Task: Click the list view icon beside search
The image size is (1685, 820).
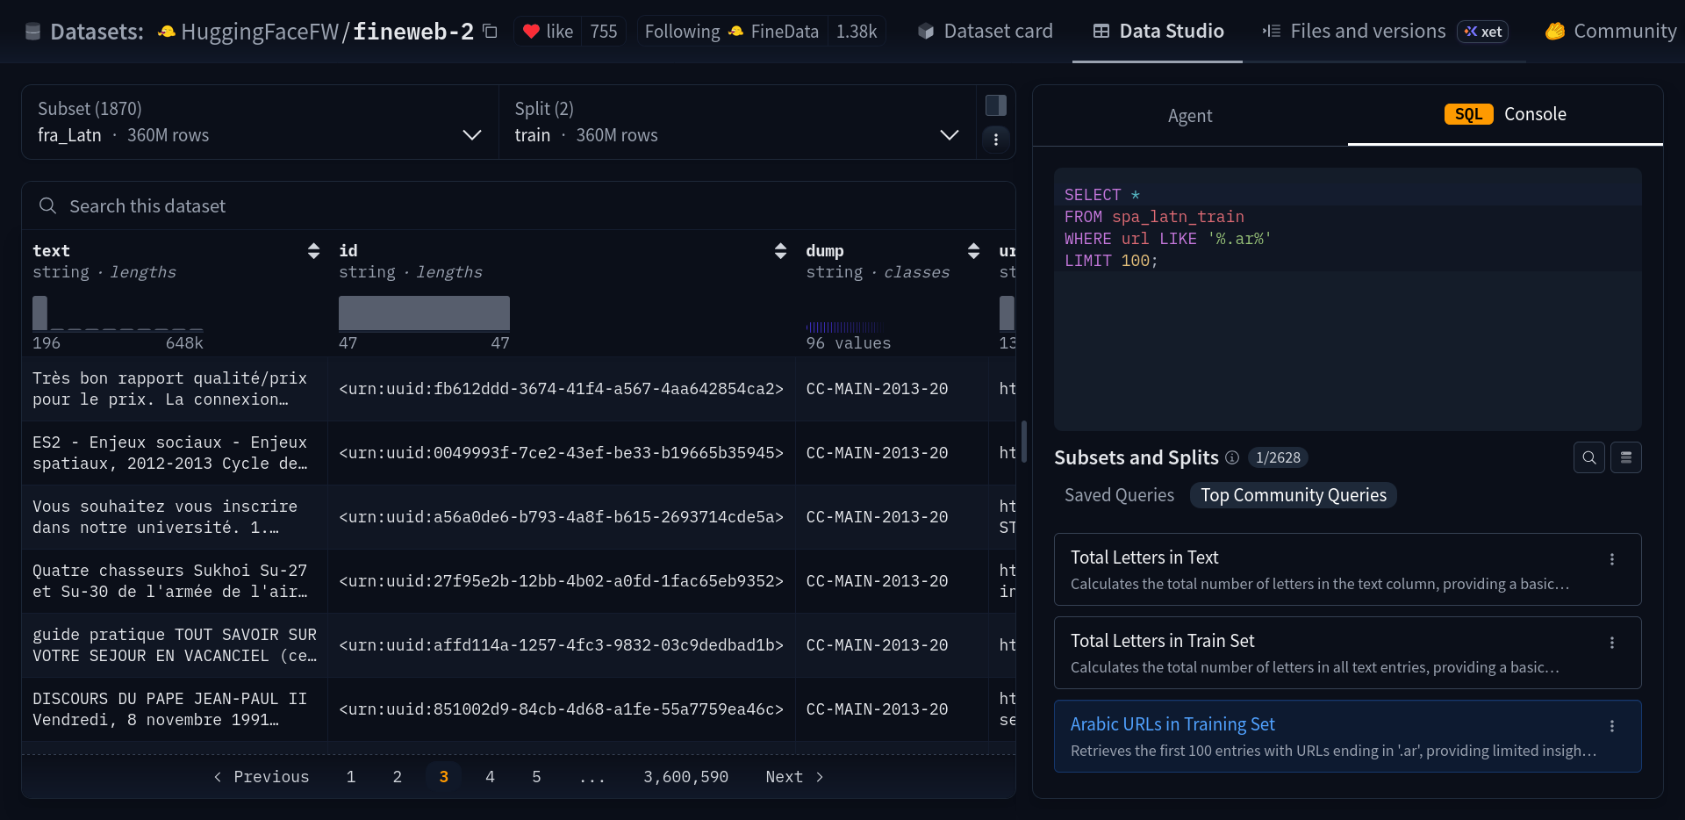Action: pos(1625,457)
